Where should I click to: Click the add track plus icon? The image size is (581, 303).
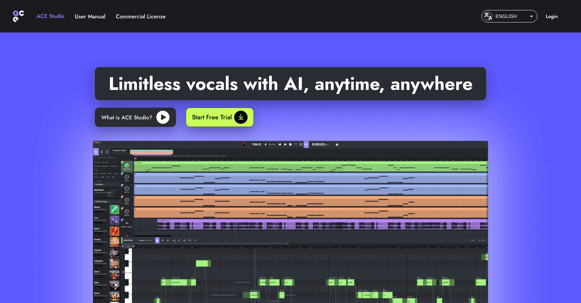click(x=127, y=236)
